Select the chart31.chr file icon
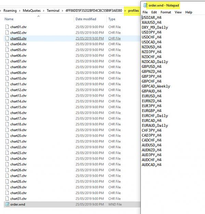This screenshot has width=205, height=214. [7, 199]
